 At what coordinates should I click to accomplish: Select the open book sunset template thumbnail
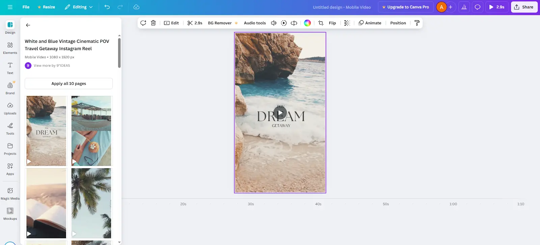click(46, 203)
